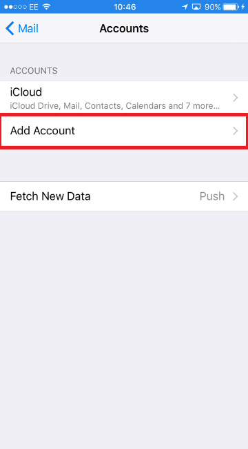248x449 pixels.
Task: Tap the battery icon in status bar
Action: coord(231,7)
